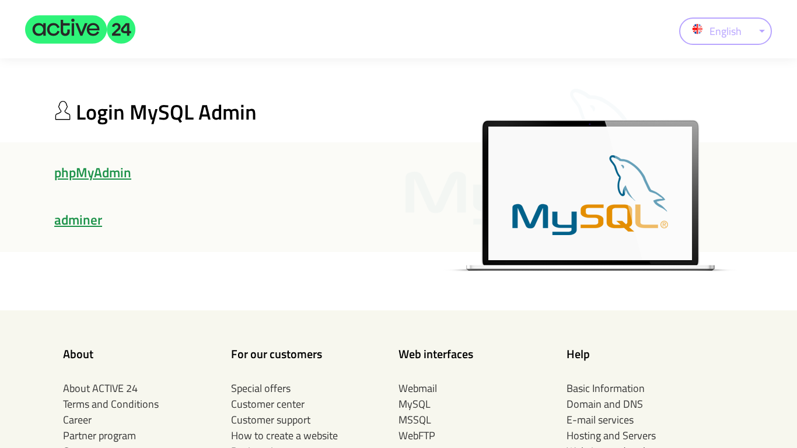Open Customer center footer link
Screen dimensions: 797x448
tap(268, 404)
